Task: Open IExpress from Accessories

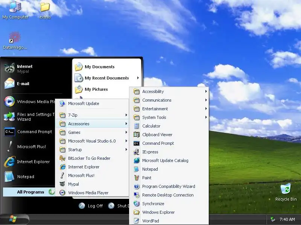Action: 169,152
